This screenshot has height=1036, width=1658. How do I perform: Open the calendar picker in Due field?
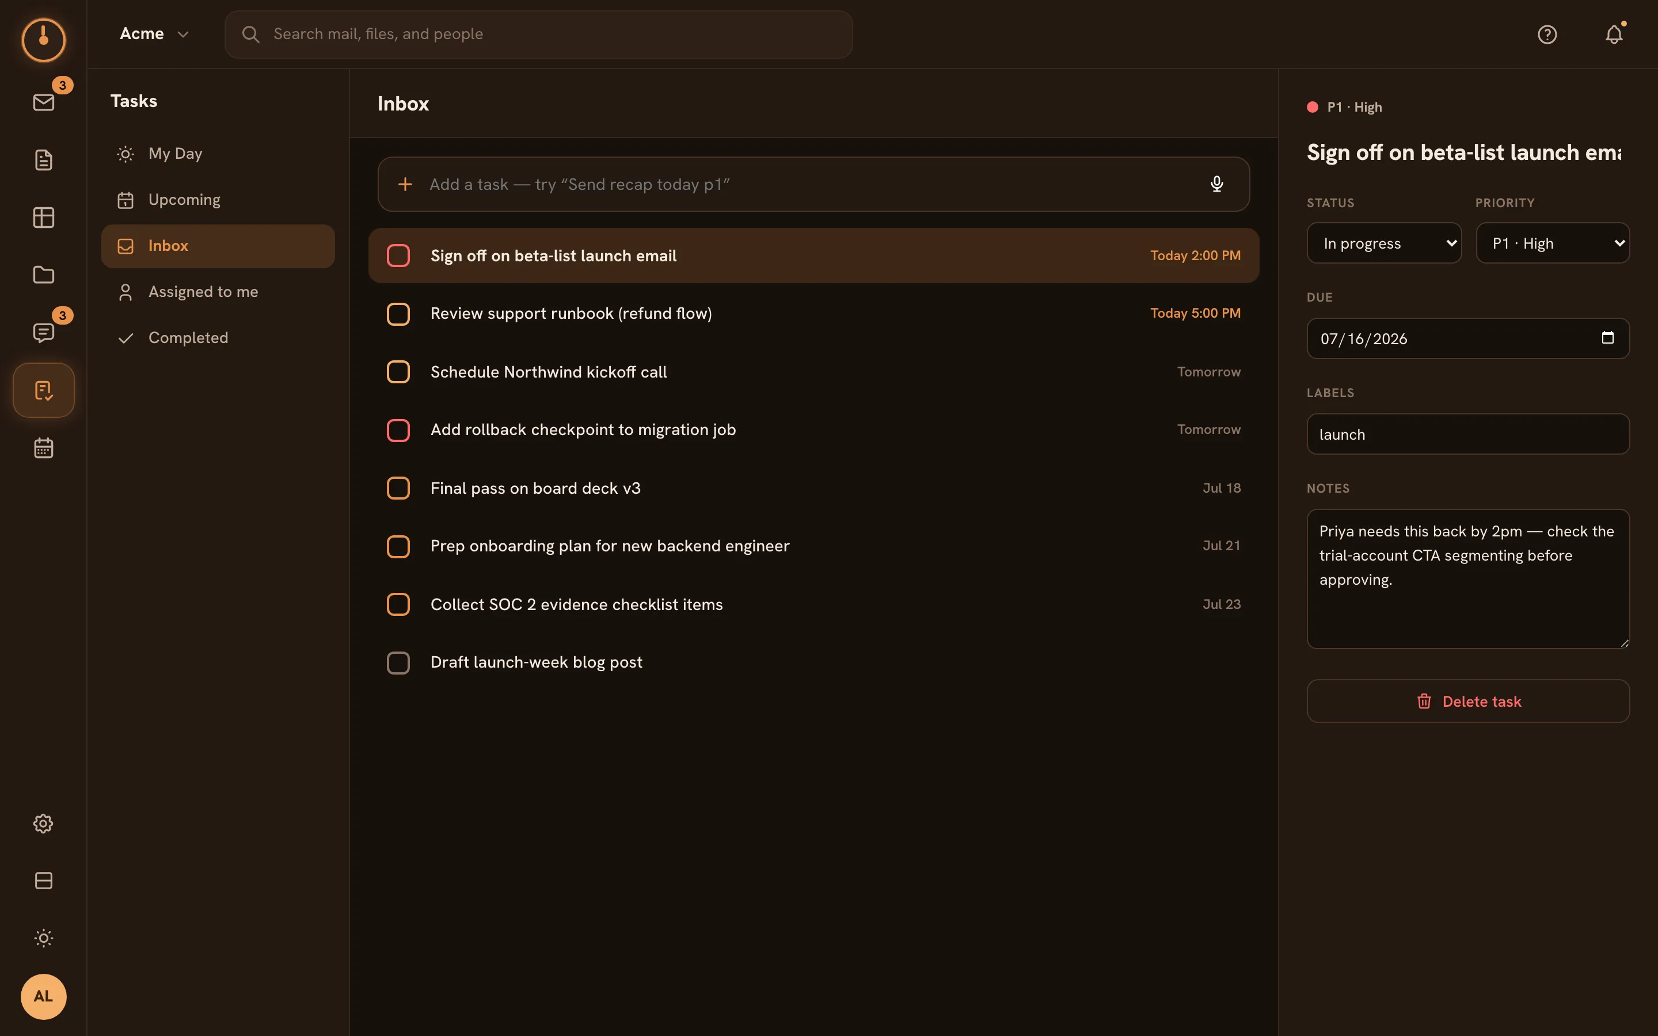[x=1607, y=338]
